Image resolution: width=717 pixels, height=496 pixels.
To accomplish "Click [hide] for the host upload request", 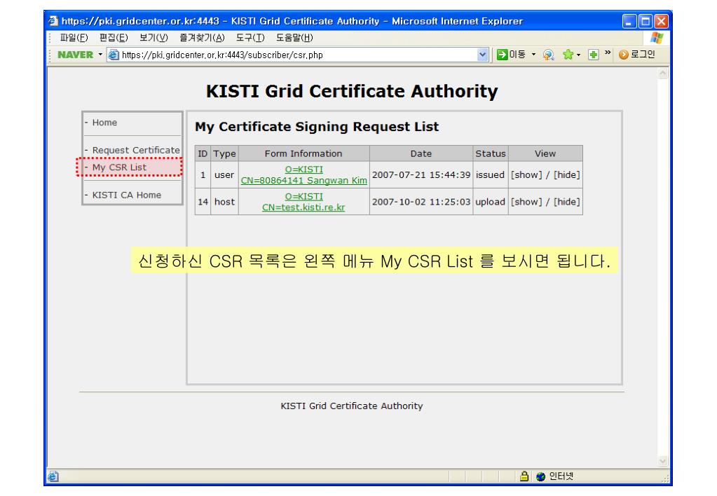I will tap(566, 202).
